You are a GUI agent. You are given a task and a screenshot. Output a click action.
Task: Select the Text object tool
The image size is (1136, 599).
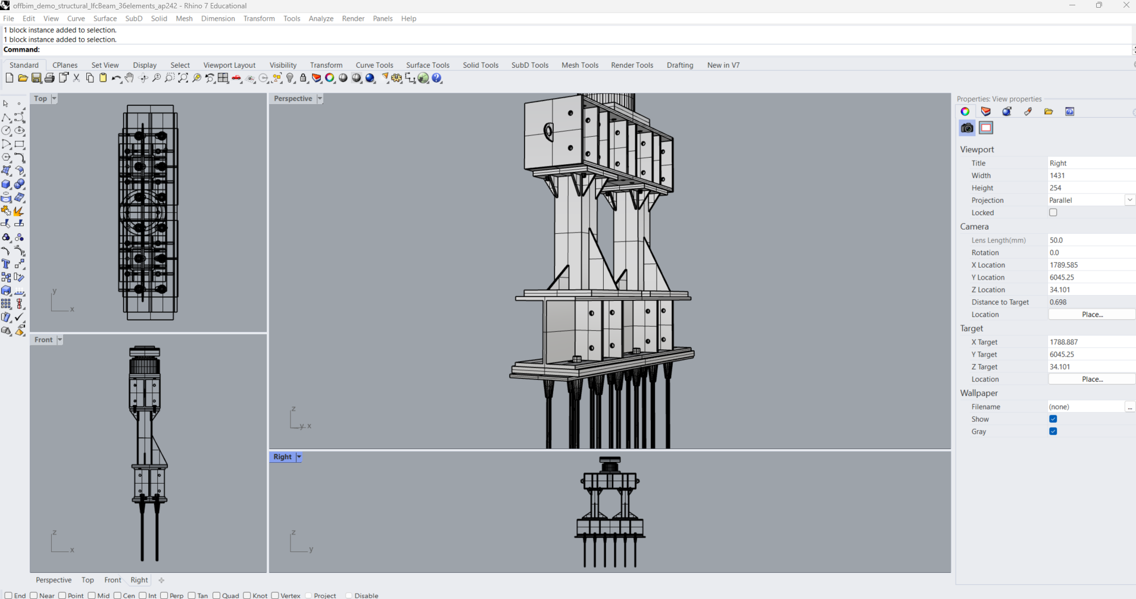click(x=6, y=264)
